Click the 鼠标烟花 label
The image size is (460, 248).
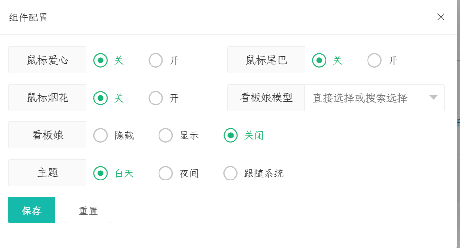[48, 98]
